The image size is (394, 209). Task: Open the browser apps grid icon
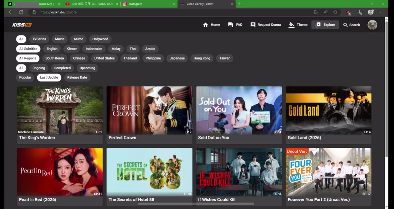[316, 12]
